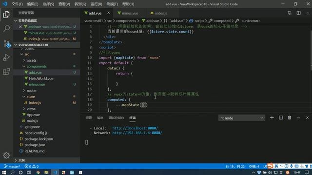Viewport: 312px width, 175px height.
Task: Open Cortana circle on taskbar
Action: 20,173
